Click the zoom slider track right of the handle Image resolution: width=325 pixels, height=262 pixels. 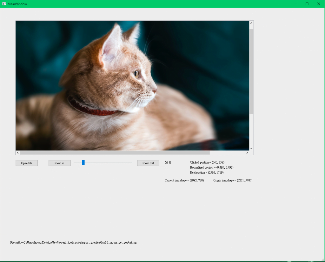tap(108, 163)
